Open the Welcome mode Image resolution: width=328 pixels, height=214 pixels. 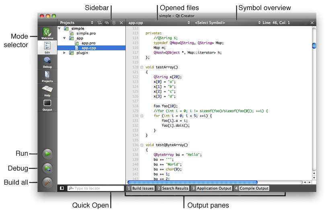pos(47,33)
